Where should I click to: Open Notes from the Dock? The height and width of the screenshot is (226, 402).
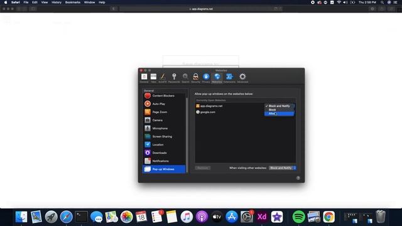(171, 217)
